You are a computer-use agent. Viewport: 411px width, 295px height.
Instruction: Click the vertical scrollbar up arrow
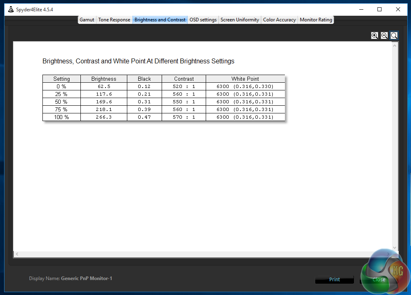394,46
